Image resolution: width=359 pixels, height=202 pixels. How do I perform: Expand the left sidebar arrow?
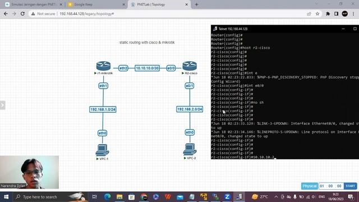point(2,105)
